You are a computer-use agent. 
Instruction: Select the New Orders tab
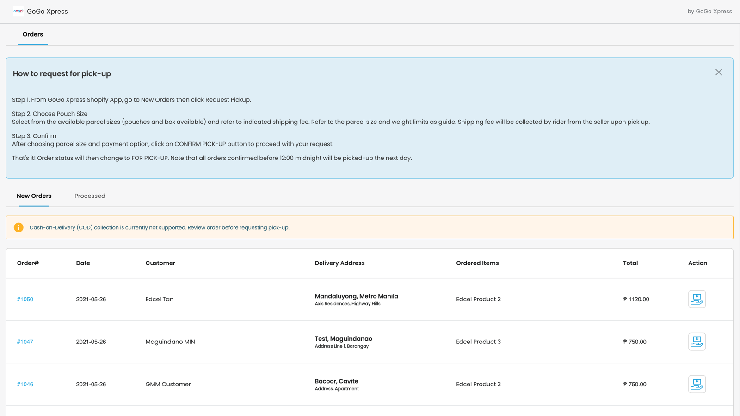34,196
